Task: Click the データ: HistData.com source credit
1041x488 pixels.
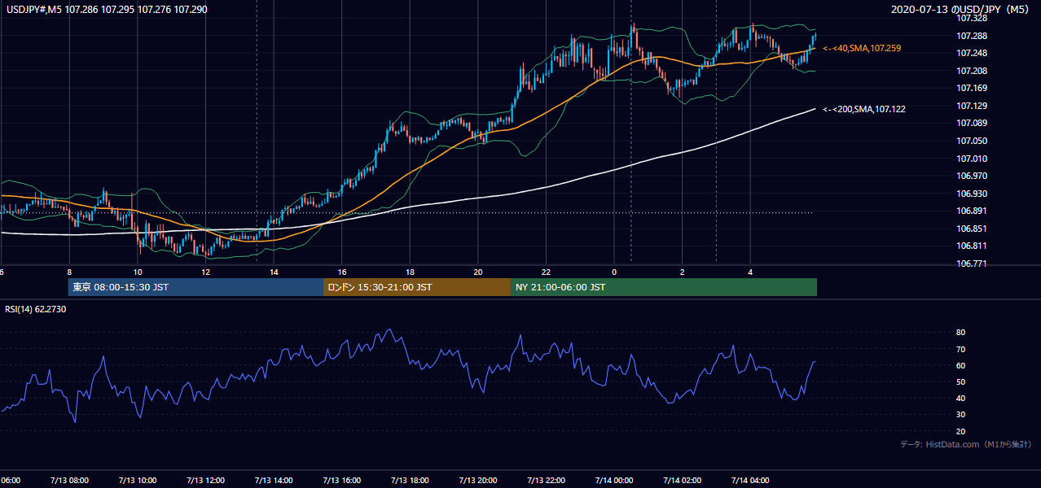Action: click(x=966, y=444)
